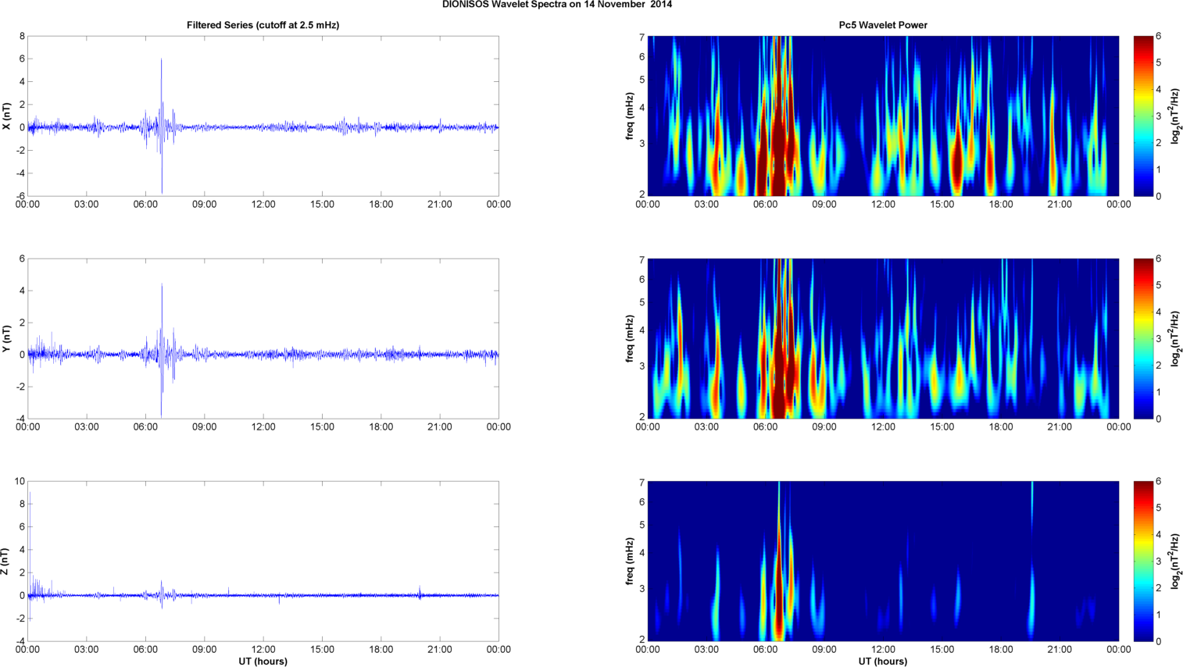Click 'UT (hours)' label below bottom wavelet spectrum
This screenshot has width=1183, height=667.
tap(883, 662)
